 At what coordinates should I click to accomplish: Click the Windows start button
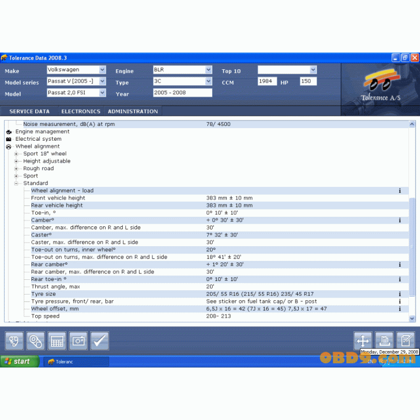(x=19, y=361)
